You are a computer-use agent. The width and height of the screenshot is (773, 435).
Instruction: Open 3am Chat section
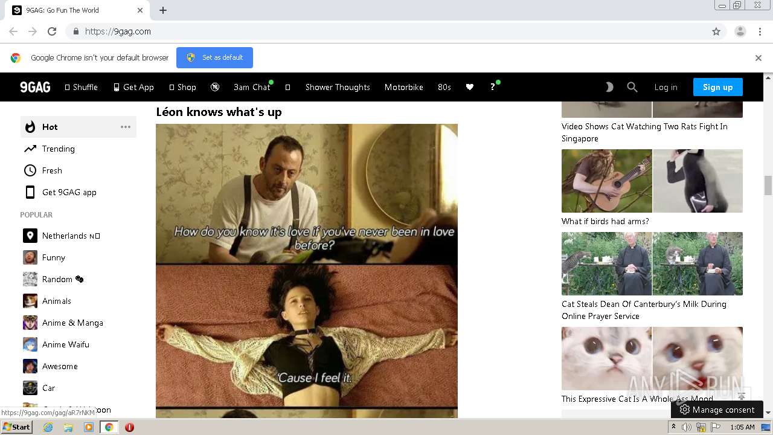point(252,87)
